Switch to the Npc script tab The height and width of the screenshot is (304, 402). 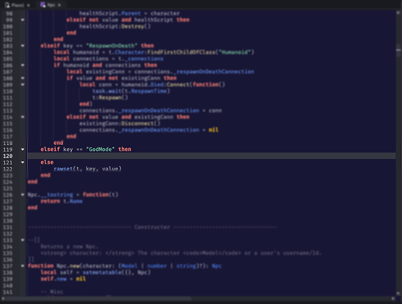(x=51, y=5)
